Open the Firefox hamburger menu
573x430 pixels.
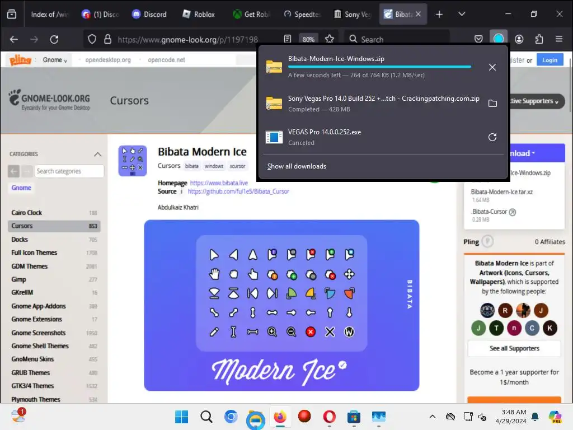[559, 39]
